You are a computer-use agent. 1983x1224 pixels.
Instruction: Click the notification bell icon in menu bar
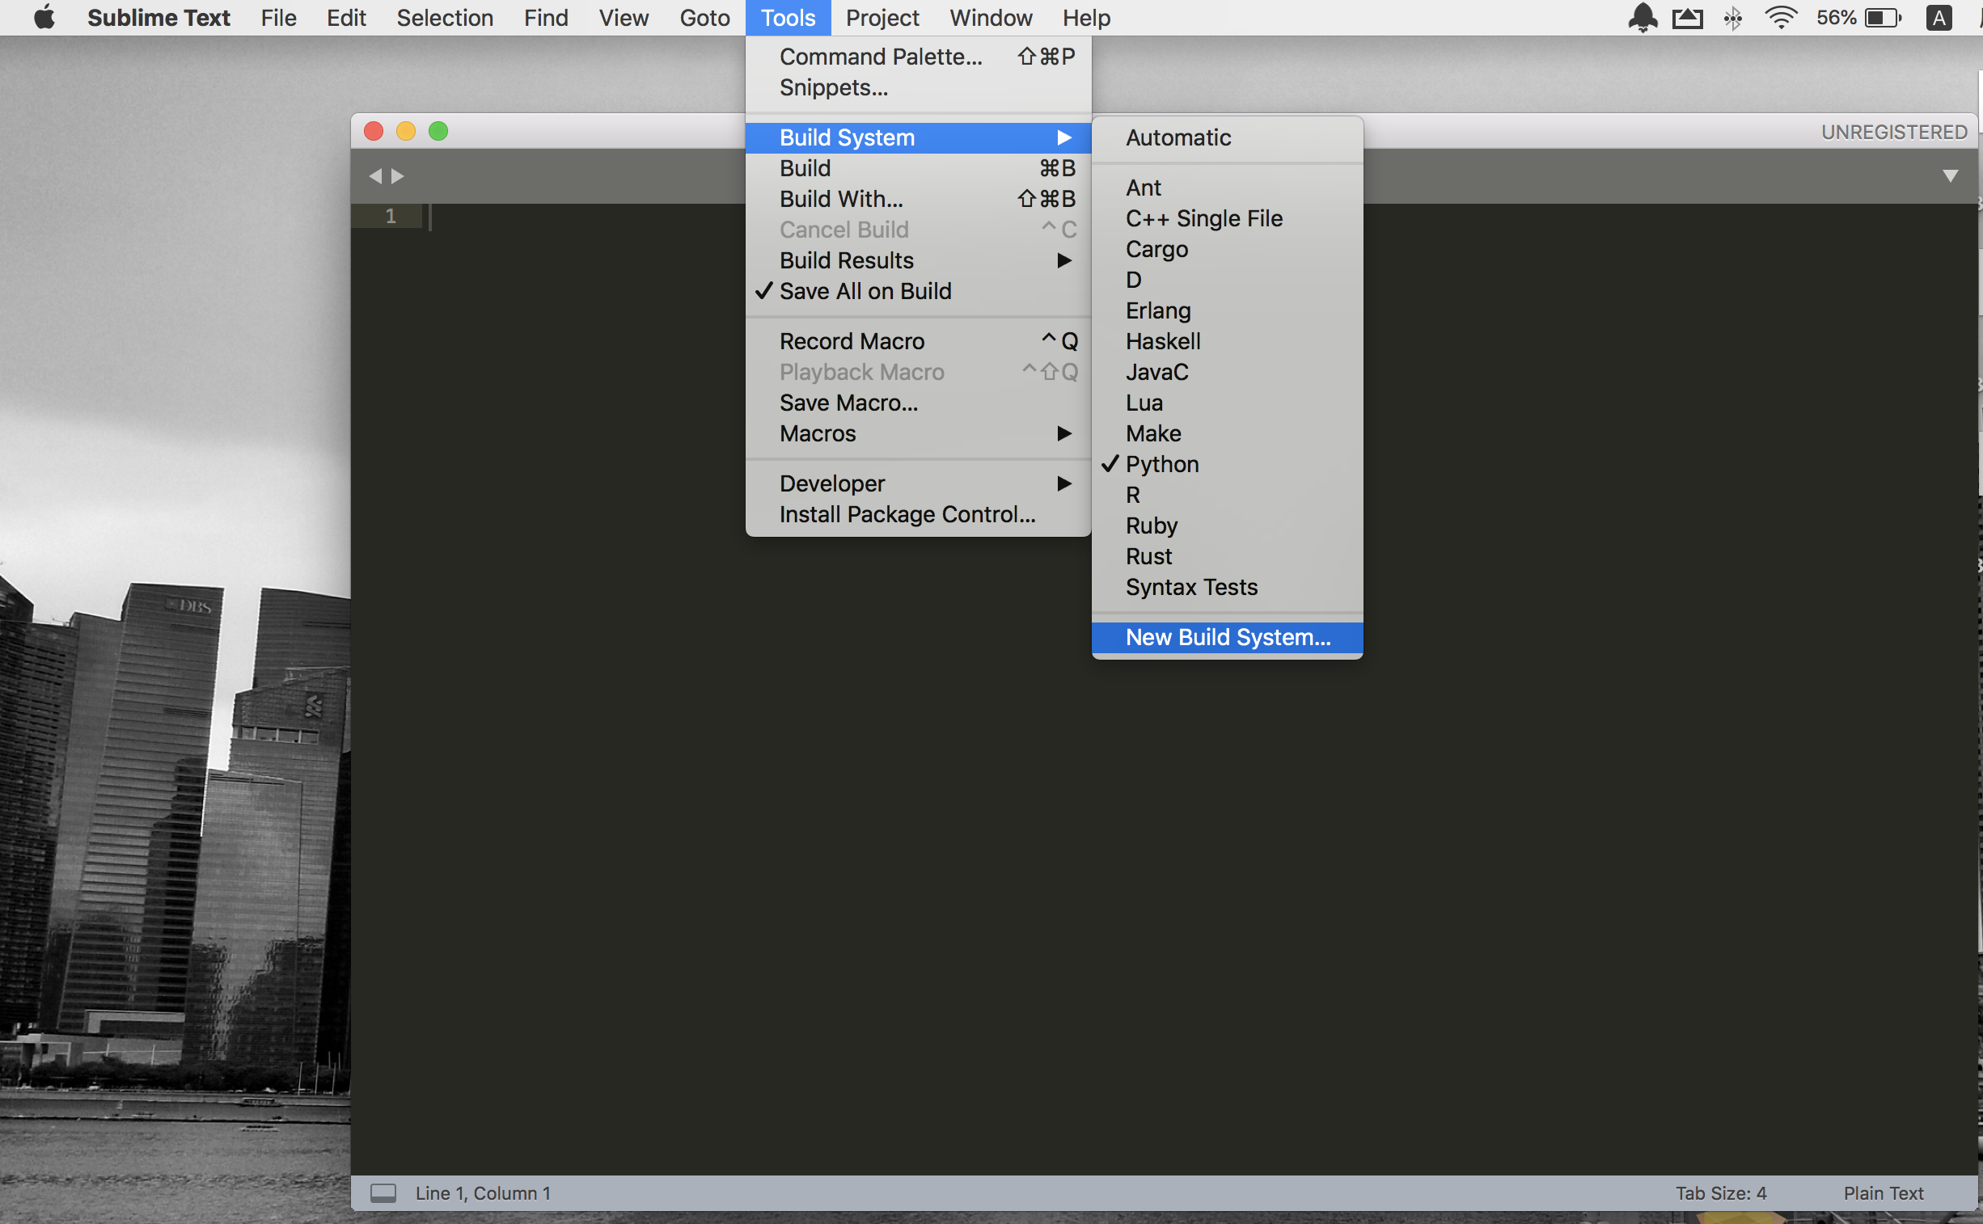1642,17
